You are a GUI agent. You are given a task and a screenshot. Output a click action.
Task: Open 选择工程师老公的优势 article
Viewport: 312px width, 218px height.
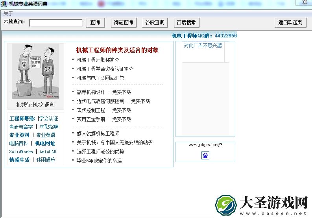[x=100, y=152]
